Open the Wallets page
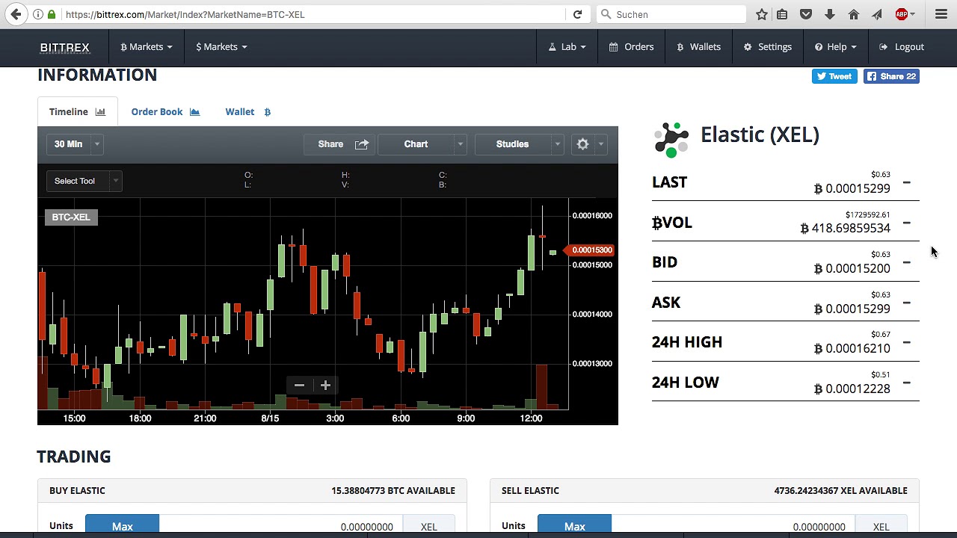Viewport: 957px width, 538px height. pos(698,47)
